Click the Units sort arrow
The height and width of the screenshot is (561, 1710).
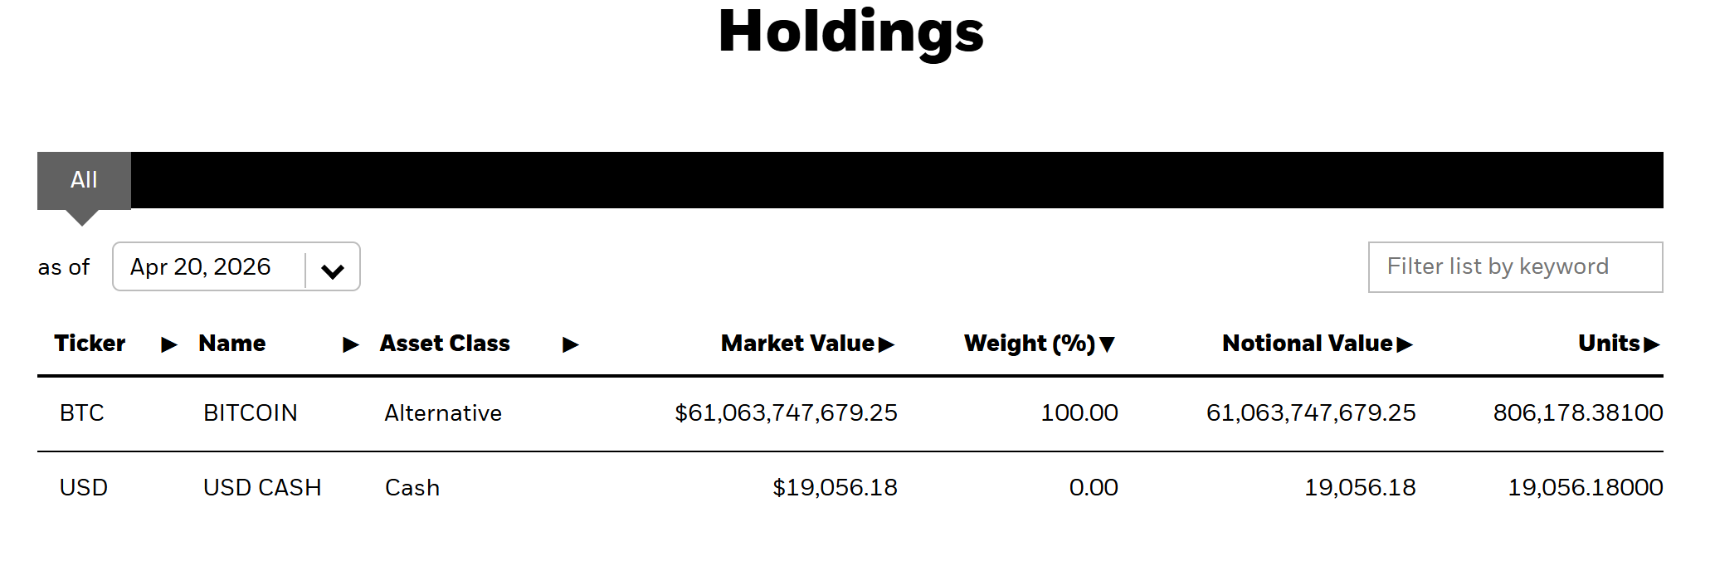pos(1651,344)
